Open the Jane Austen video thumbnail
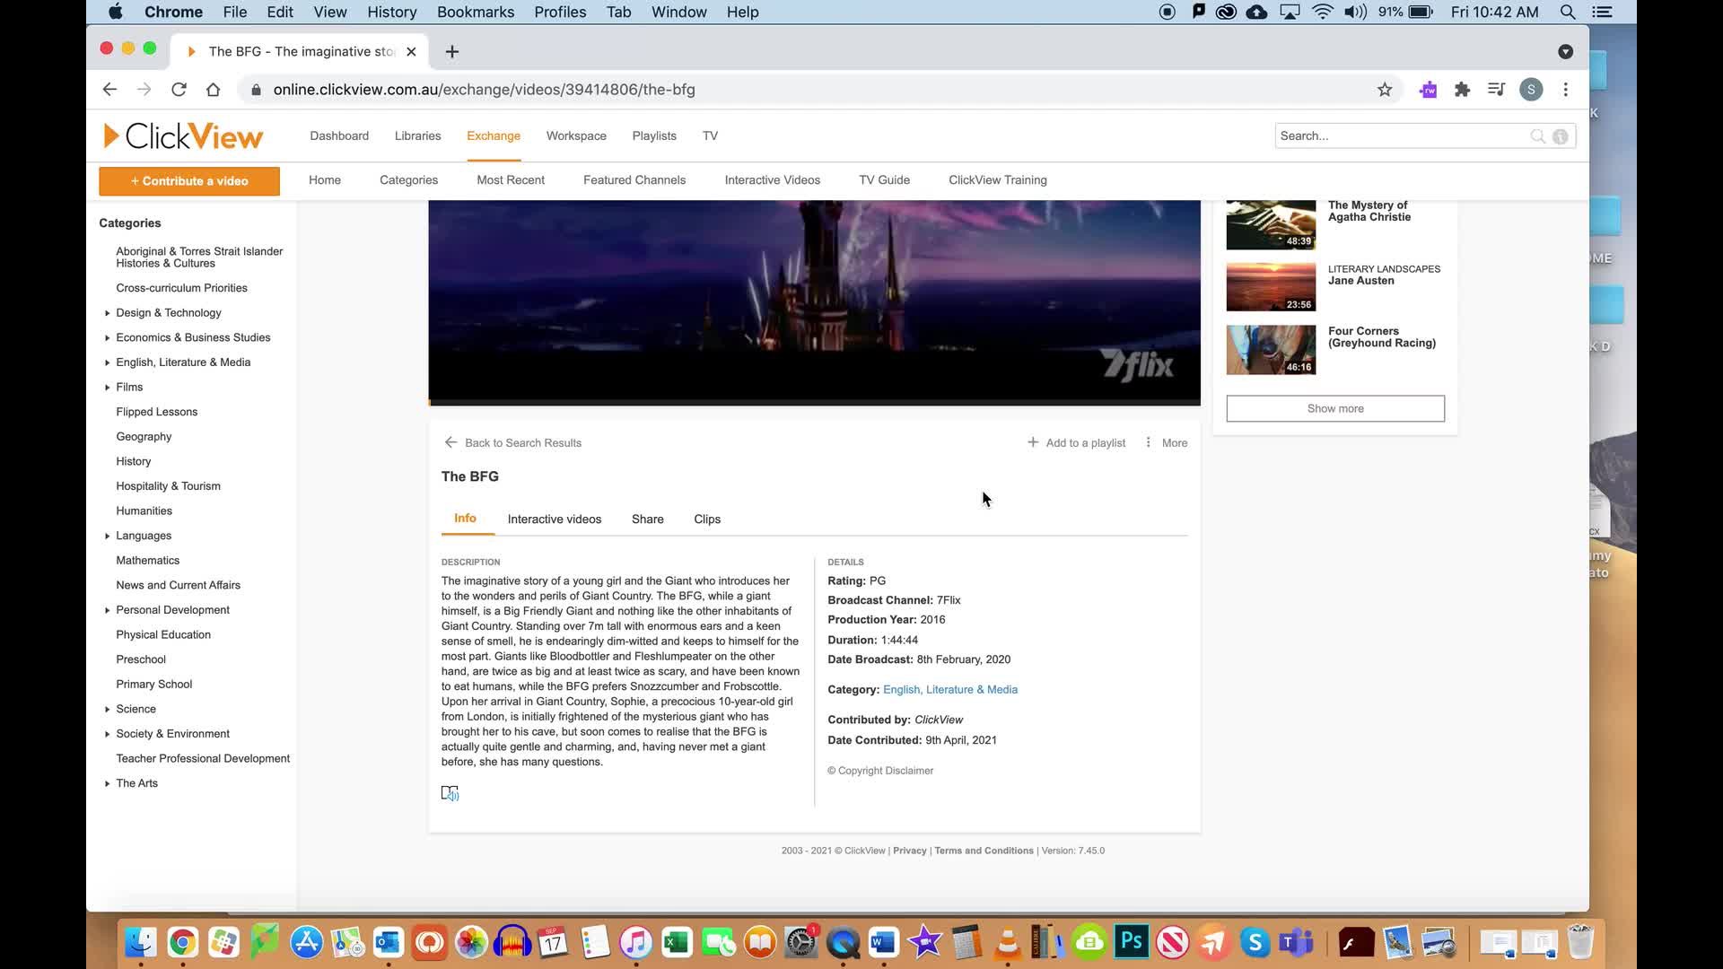The width and height of the screenshot is (1723, 969). [1270, 287]
